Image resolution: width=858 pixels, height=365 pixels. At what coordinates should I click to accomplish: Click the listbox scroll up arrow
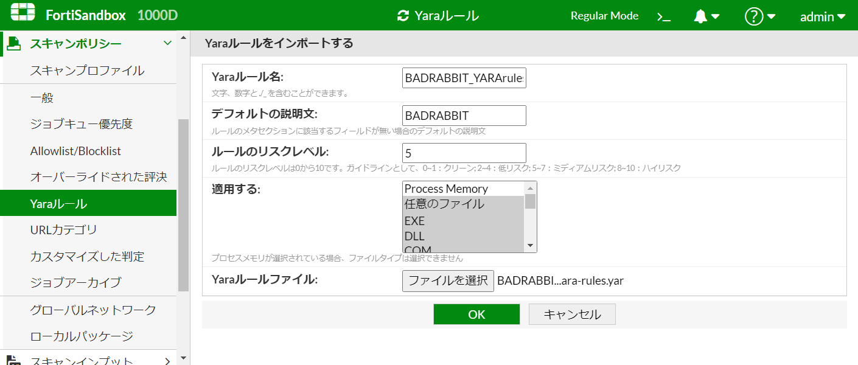[x=530, y=188]
